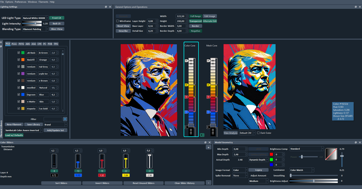Click the Sort Sliders button

click(x=61, y=183)
